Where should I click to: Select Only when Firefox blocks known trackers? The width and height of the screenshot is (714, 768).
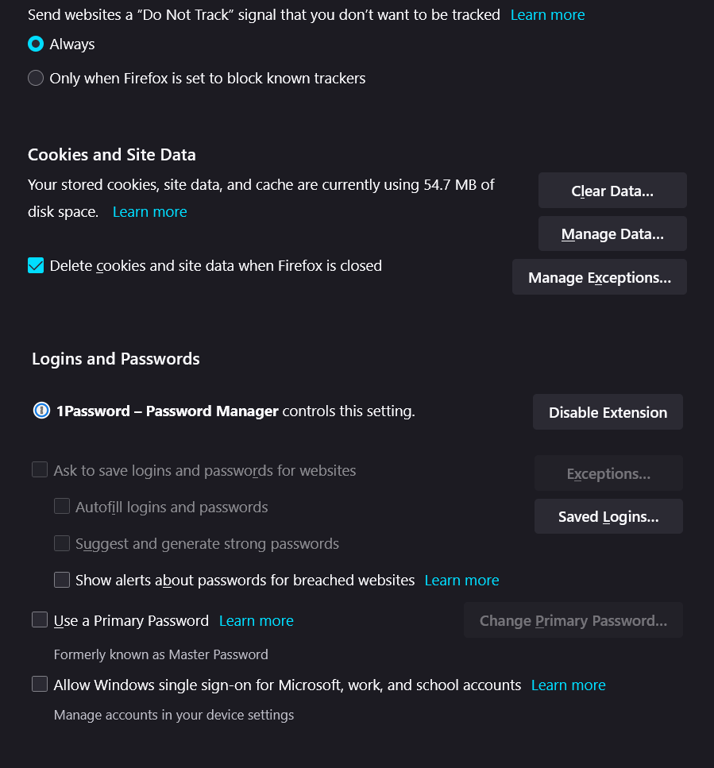point(36,78)
